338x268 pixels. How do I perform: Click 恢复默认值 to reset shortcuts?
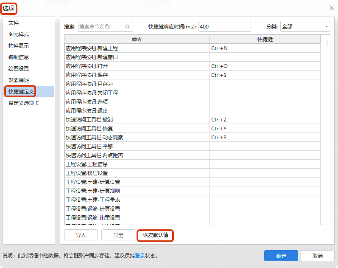[x=155, y=235]
